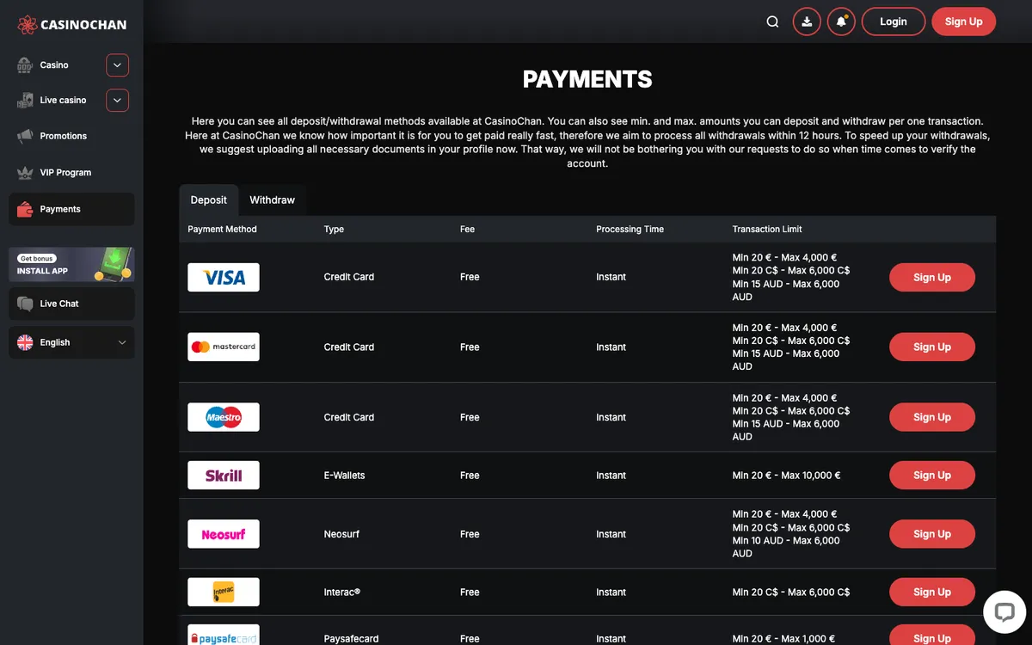
Task: Open the search magnifier icon
Action: coord(772,21)
